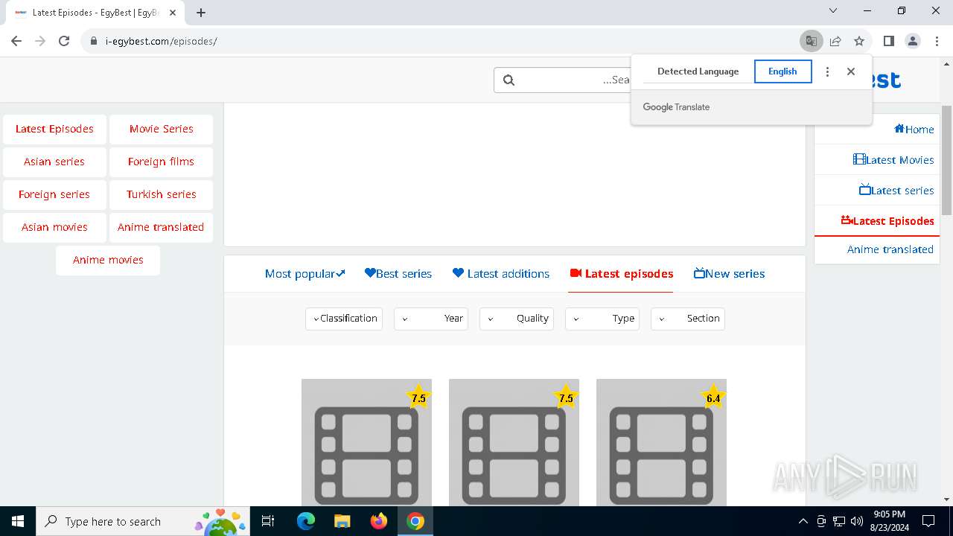Open Anime translated sidebar link
Viewport: 953px width, 536px height.
click(877, 249)
